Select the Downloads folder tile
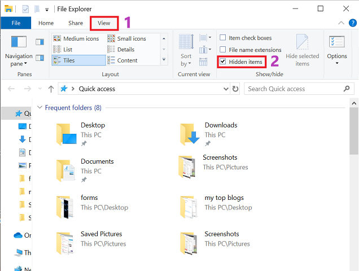The image size is (359, 271). click(209, 134)
